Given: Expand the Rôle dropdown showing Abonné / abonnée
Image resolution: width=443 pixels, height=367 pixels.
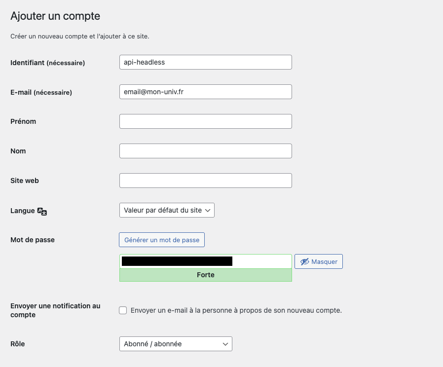Looking at the screenshot, I should point(176,344).
